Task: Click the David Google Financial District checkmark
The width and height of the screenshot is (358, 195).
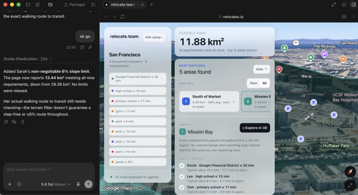Action: click(x=182, y=166)
